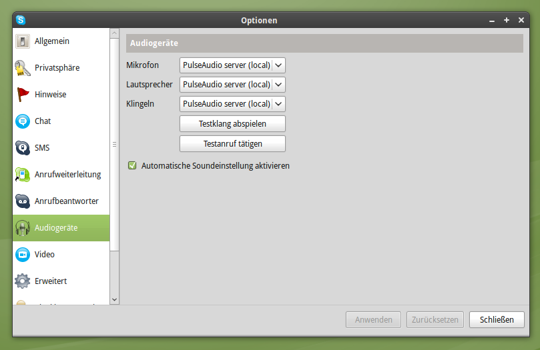Click the Testanruf tätigen button

[x=232, y=143]
